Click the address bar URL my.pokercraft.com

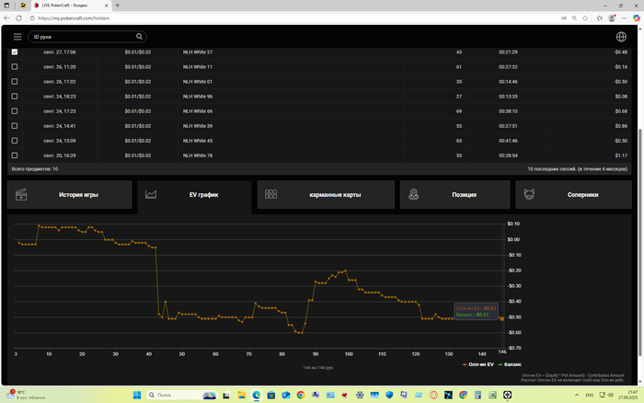click(x=74, y=18)
